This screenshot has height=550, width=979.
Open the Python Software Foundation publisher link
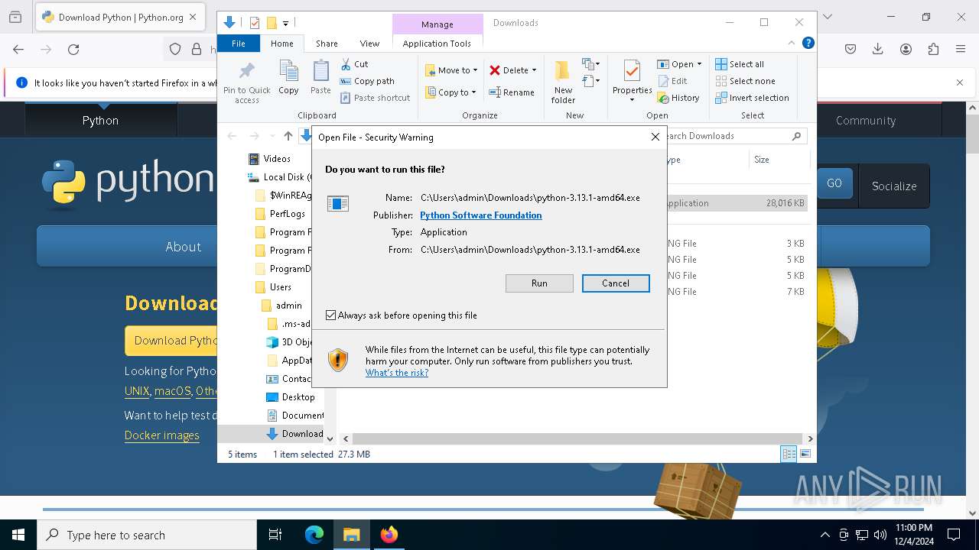tap(481, 215)
